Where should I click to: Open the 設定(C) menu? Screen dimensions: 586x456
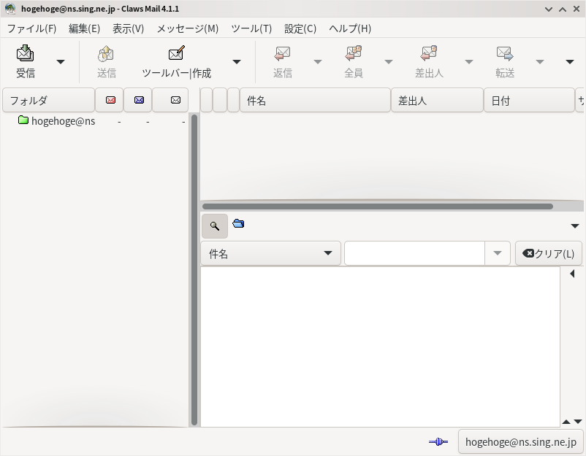(300, 28)
